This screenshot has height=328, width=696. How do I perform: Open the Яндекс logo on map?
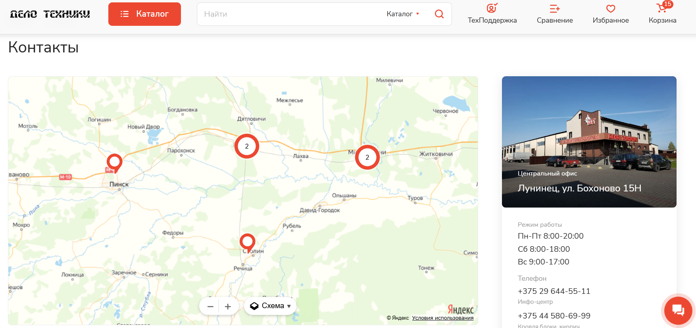click(461, 309)
